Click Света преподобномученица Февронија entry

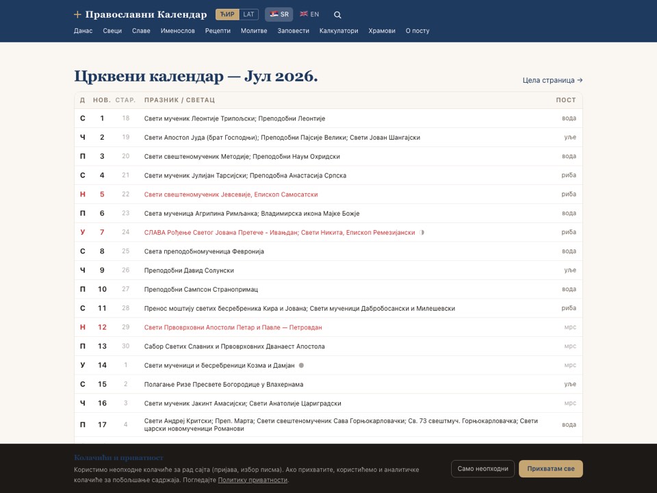click(204, 251)
